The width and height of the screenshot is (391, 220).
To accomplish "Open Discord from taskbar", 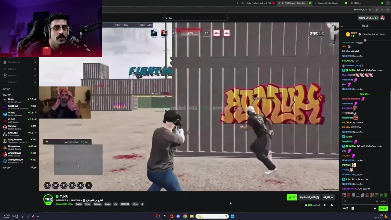I will pyautogui.click(x=178, y=216).
